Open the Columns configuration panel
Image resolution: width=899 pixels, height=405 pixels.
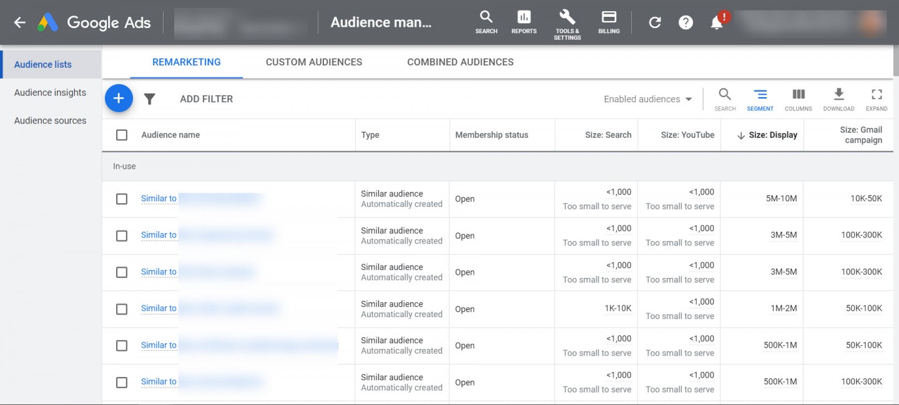click(798, 98)
